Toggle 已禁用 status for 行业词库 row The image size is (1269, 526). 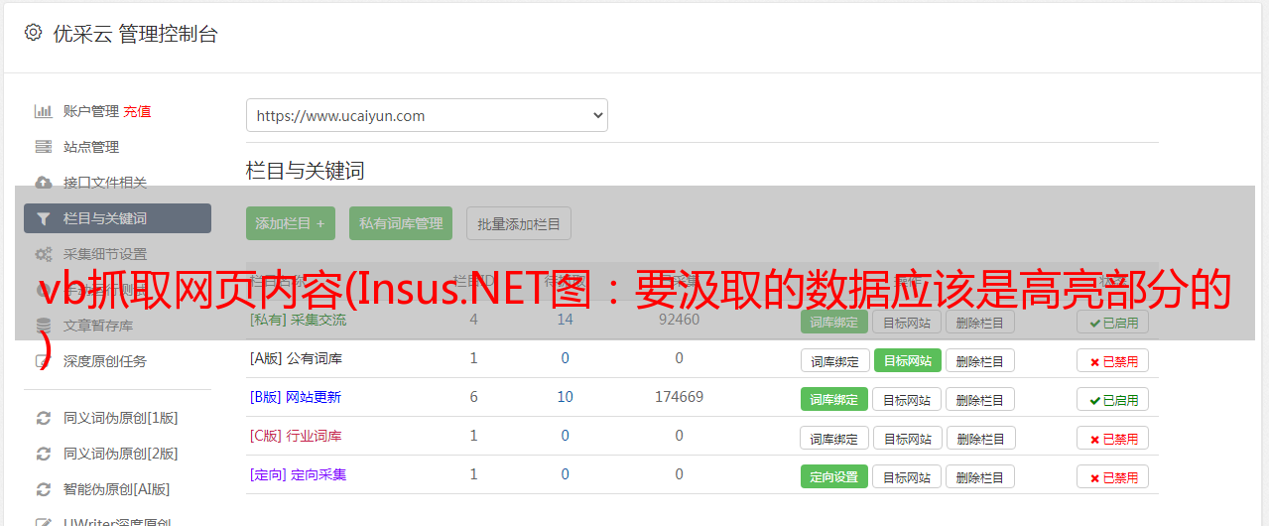click(x=1113, y=439)
